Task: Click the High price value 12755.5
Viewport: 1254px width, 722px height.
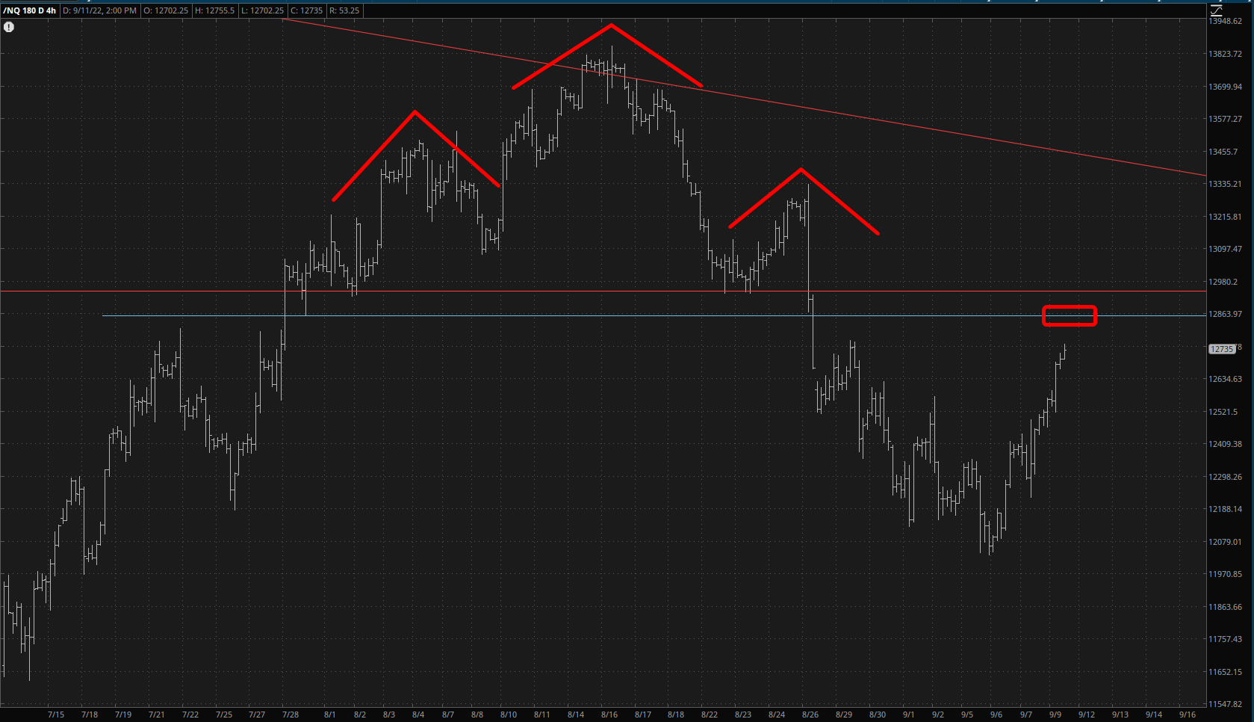Action: pos(214,10)
